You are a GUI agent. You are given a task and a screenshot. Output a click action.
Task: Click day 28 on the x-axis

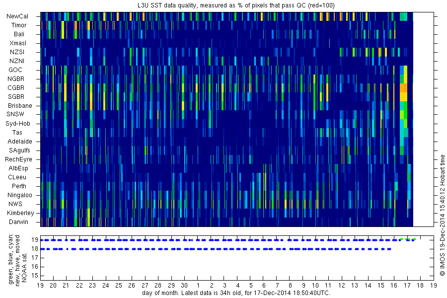point(158,286)
